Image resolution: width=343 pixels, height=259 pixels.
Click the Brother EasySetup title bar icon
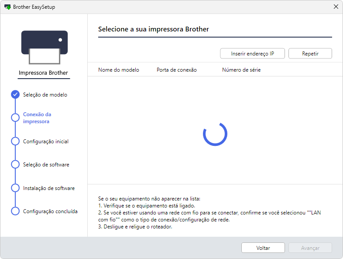coord(7,7)
